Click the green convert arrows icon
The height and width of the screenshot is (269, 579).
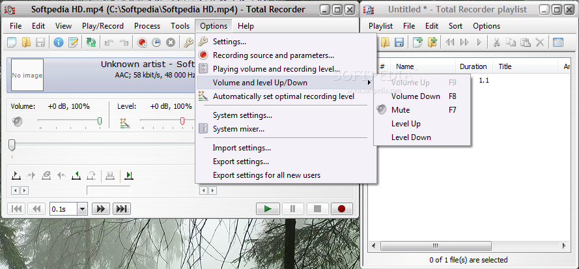point(91,42)
